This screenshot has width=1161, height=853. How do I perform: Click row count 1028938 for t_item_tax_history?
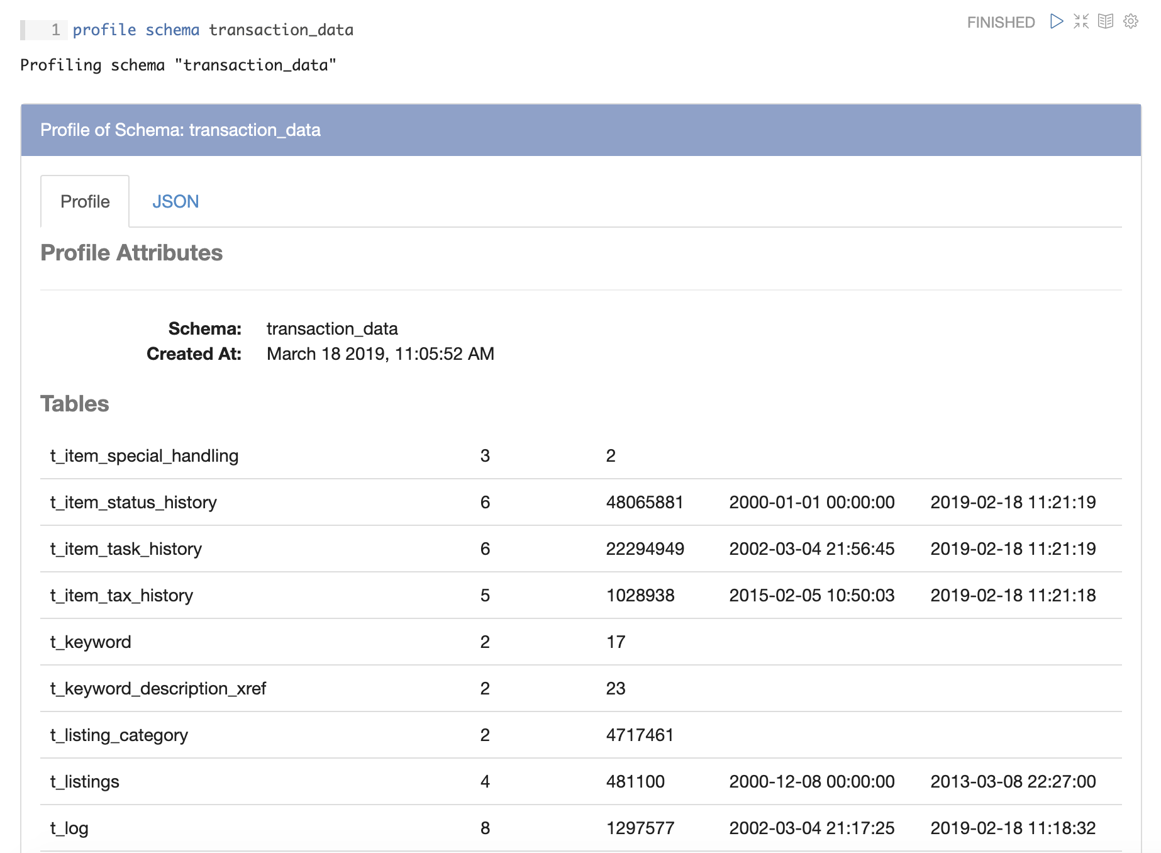tap(640, 595)
